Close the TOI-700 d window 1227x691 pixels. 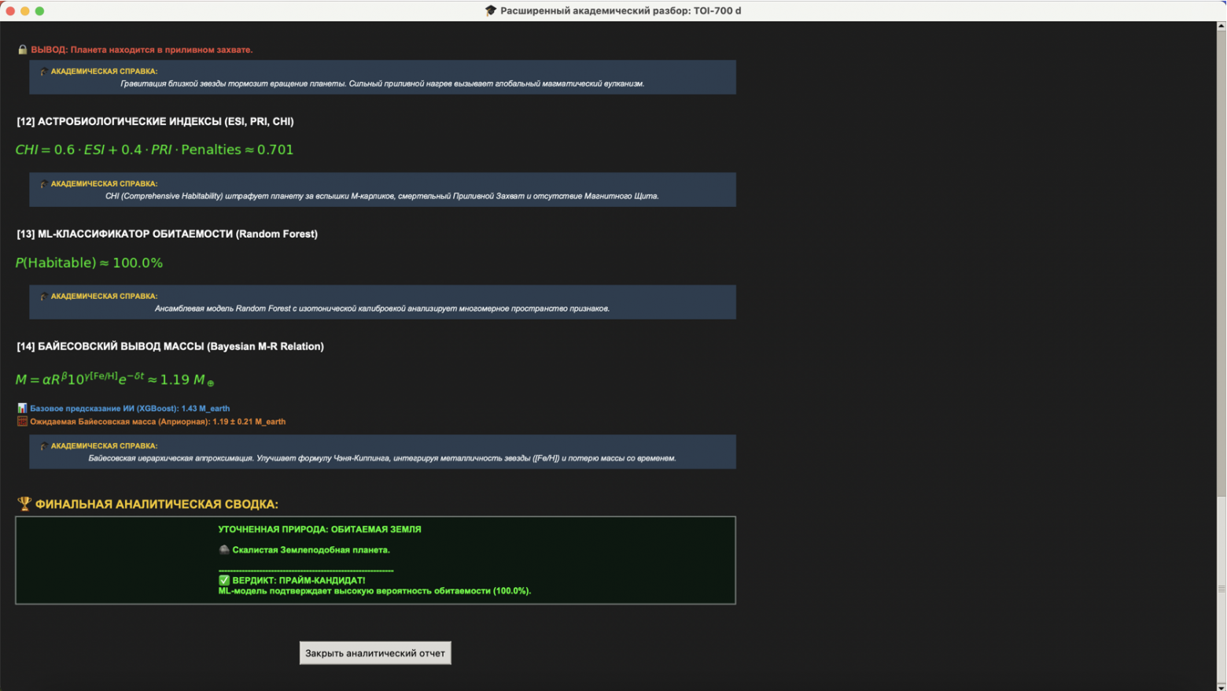click(10, 11)
